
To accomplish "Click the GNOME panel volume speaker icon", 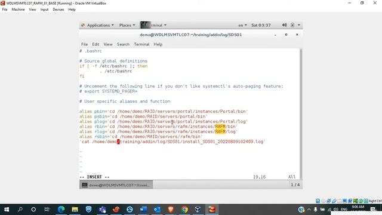I will tap(284, 25).
